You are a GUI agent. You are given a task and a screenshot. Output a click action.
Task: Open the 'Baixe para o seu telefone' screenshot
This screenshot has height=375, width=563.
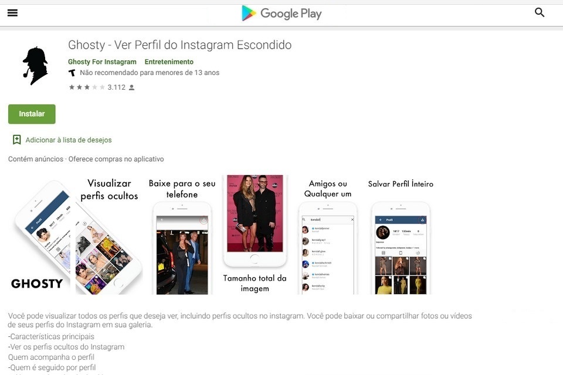182,235
